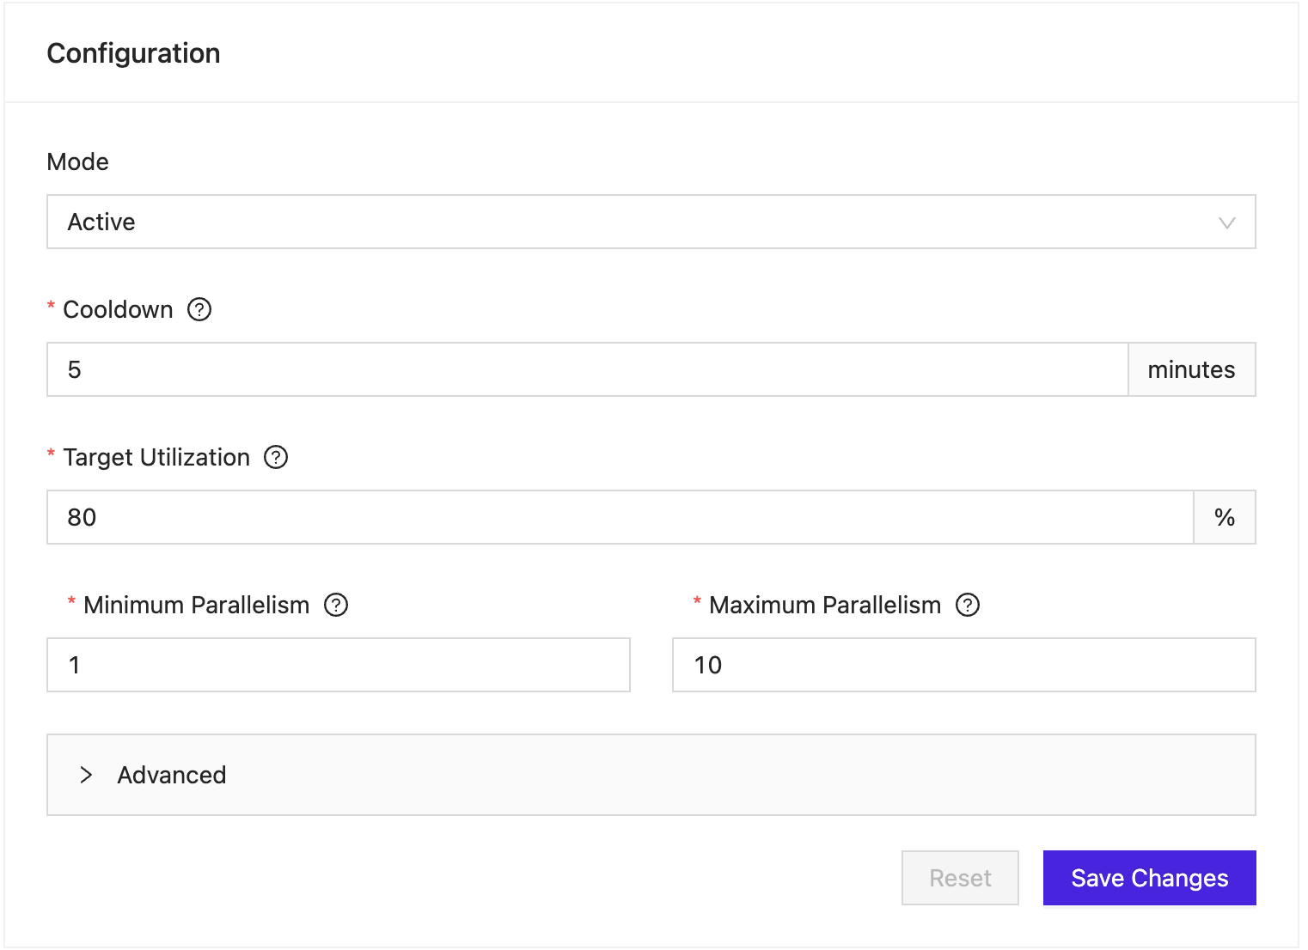The image size is (1308, 950).
Task: Click the Target Utilization help icon
Action: 276,457
